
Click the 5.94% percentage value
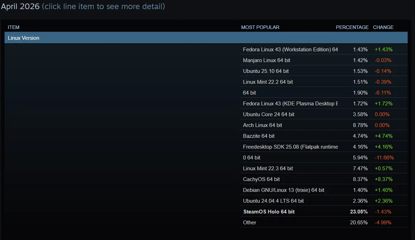[360, 158]
